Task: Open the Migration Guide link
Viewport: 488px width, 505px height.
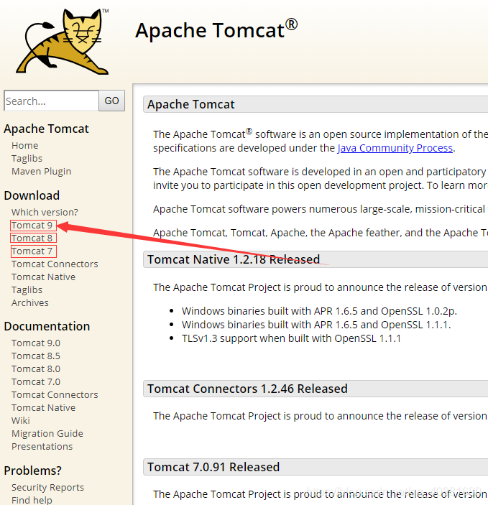Action: pyautogui.click(x=47, y=433)
